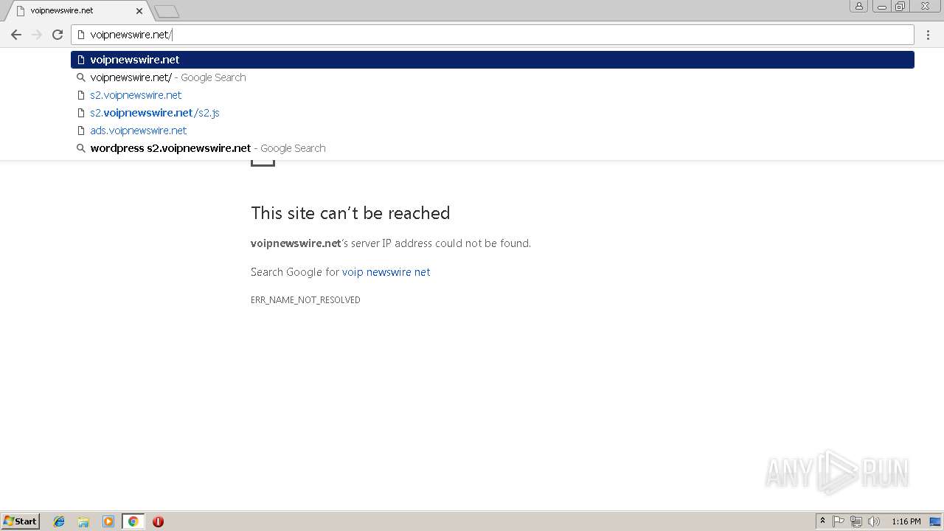The image size is (944, 531).
Task: Select the voipnewswire.net top suggestion
Action: [x=493, y=60]
